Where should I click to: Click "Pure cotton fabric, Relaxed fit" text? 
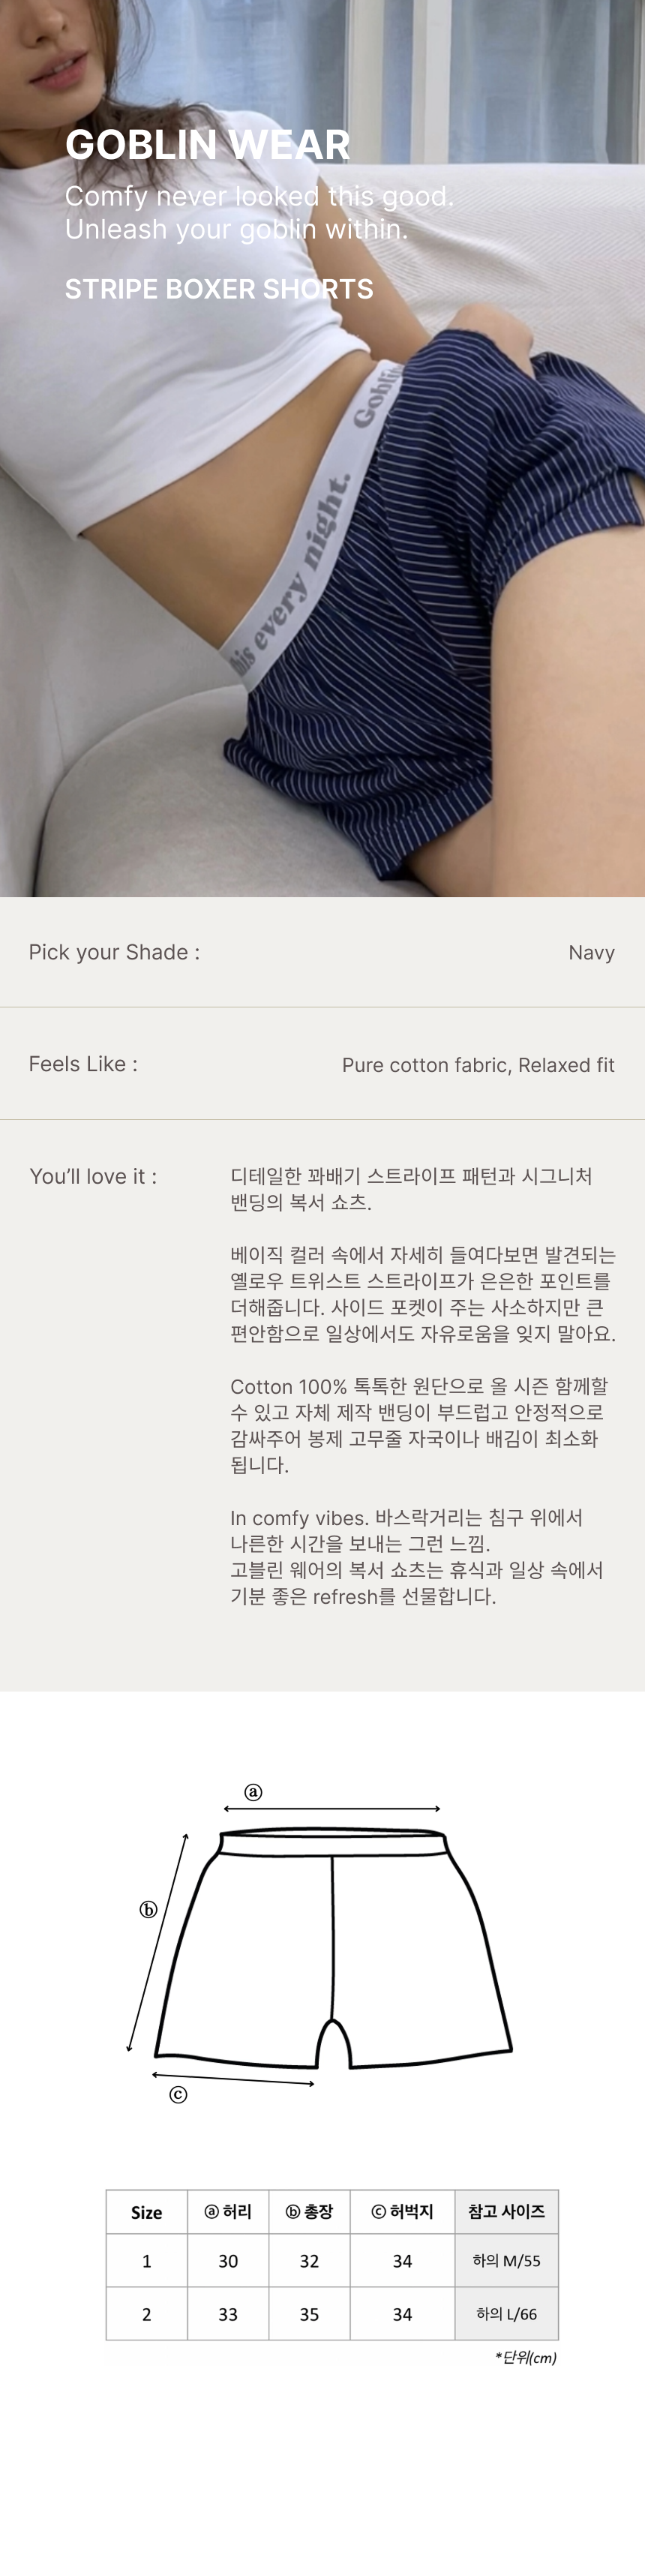coord(478,1065)
